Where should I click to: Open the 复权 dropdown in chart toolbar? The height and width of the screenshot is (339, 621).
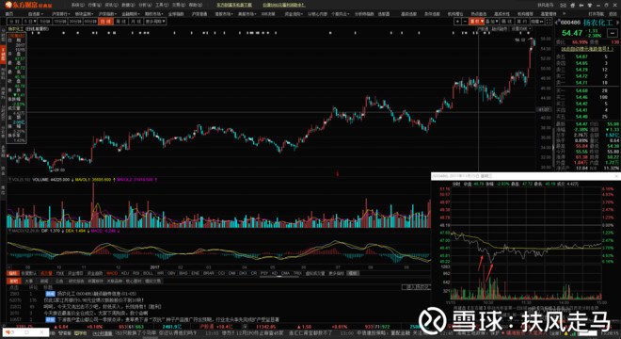click(476, 22)
